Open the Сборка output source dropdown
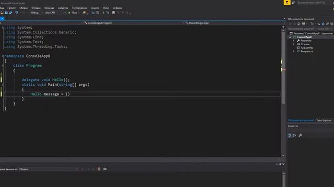This screenshot has width=334, height=187. [49, 169]
